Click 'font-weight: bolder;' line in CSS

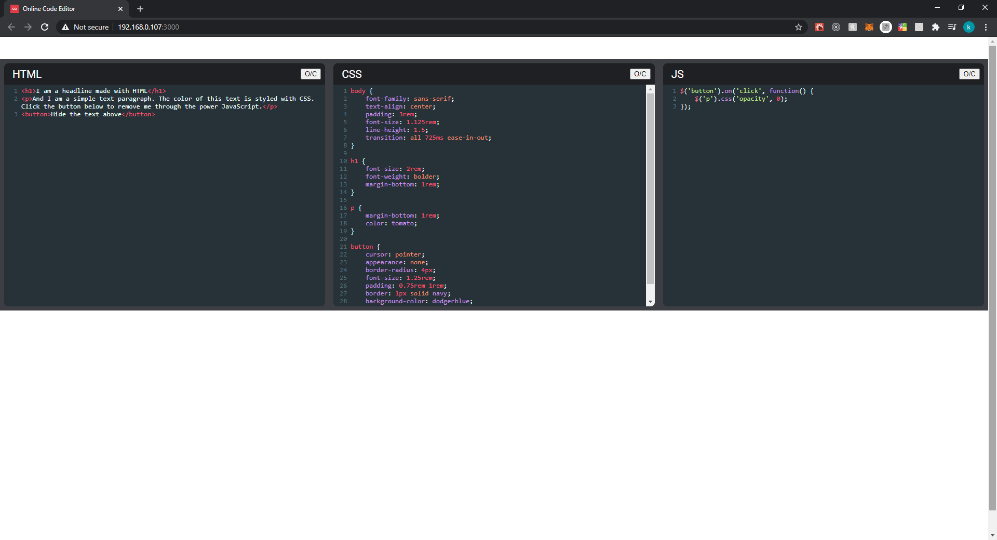point(402,177)
